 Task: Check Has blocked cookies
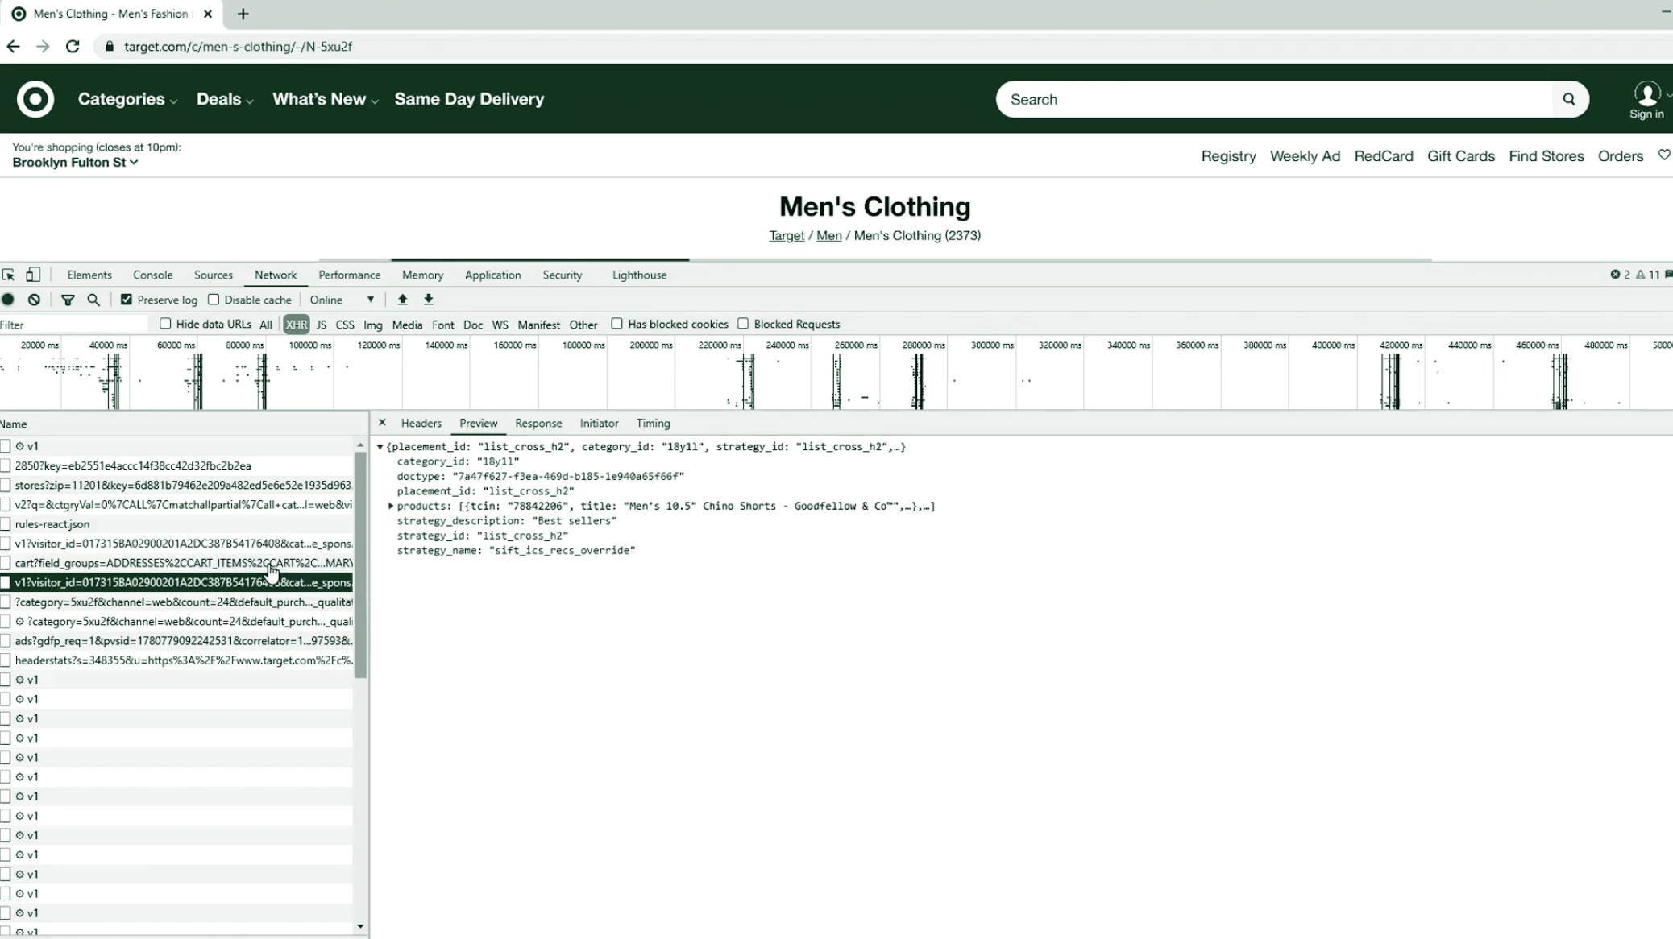click(x=616, y=324)
